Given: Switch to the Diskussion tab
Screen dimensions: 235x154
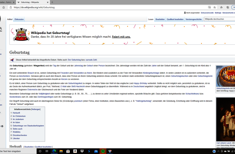Looking at the screenshot, I should [19, 19].
